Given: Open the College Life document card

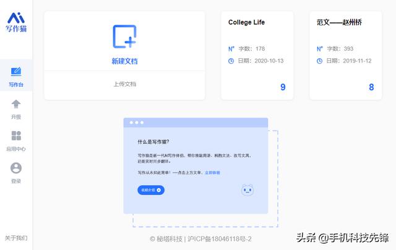Looking at the screenshot, I should pyautogui.click(x=257, y=55).
